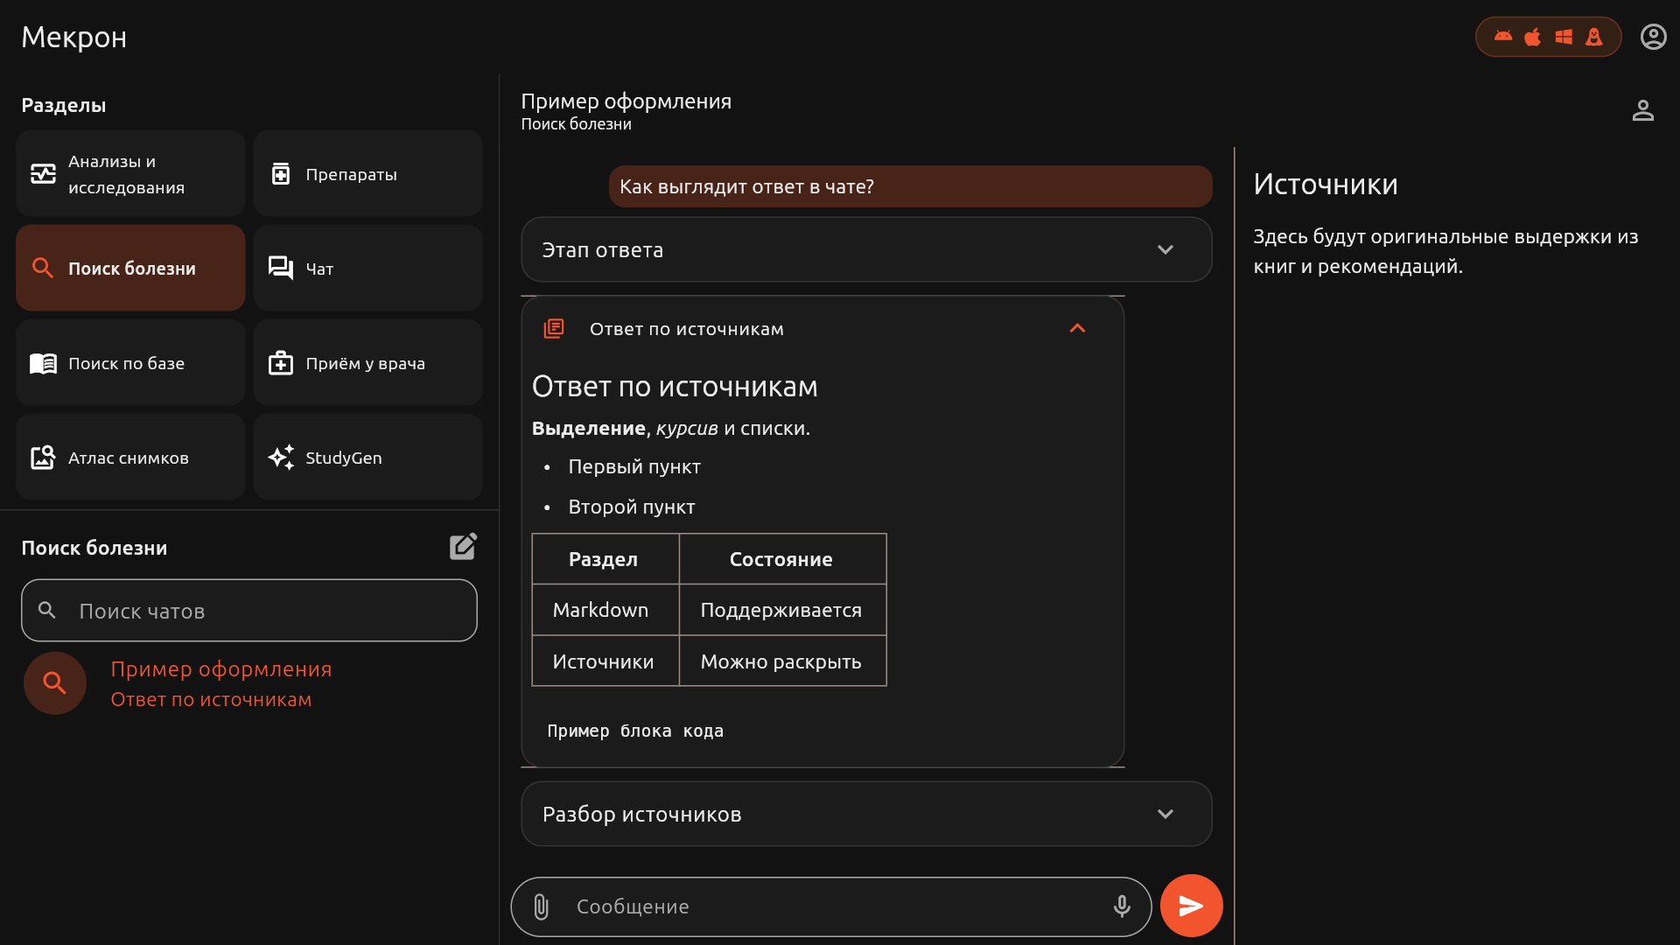
Task: Open Приём у врача section
Action: tap(367, 362)
